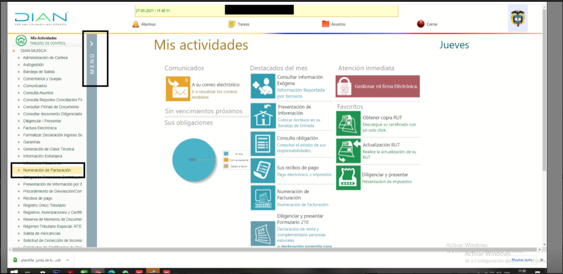Click the Presentación de Información house icon
The height and width of the screenshot is (274, 563).
[x=262, y=116]
